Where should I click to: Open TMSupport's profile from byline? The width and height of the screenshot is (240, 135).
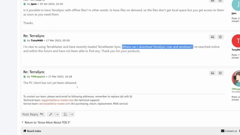(38, 76)
